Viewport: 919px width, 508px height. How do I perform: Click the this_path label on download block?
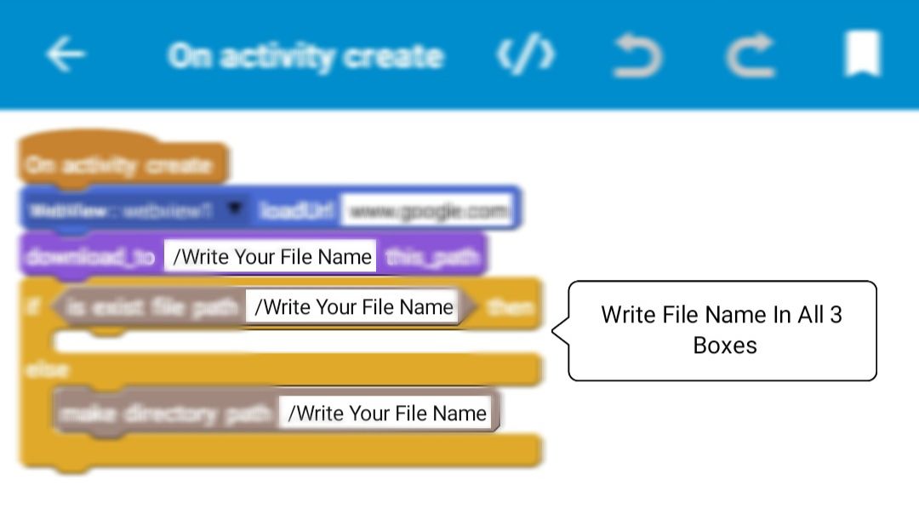(x=432, y=257)
